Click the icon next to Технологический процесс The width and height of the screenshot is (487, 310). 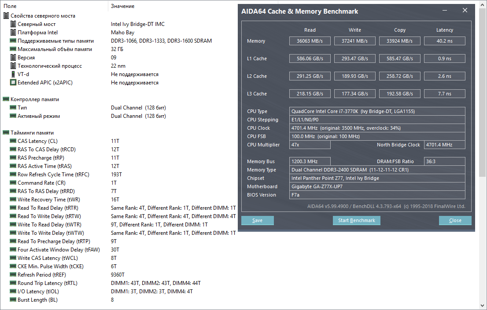[13, 66]
